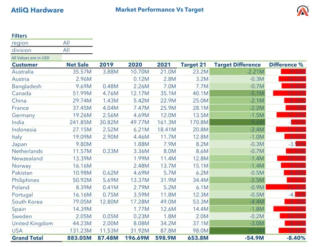Click Canada's Target 21 value 40.1M
This screenshot has height=247, width=321.
pyautogui.click(x=201, y=93)
